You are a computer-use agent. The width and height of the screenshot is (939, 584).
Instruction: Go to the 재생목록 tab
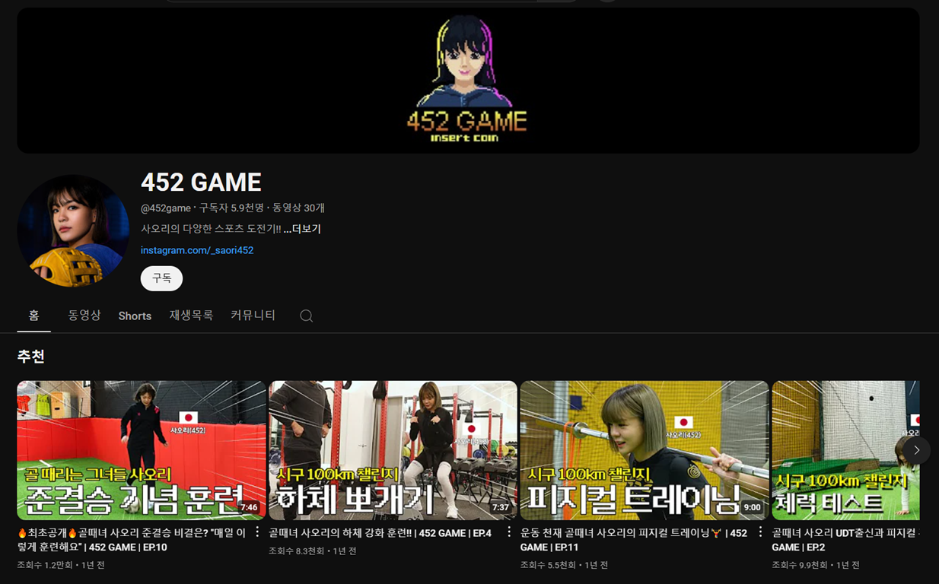191,316
